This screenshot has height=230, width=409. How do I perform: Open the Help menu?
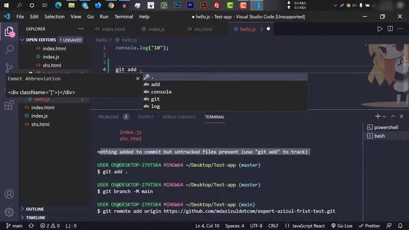144,17
